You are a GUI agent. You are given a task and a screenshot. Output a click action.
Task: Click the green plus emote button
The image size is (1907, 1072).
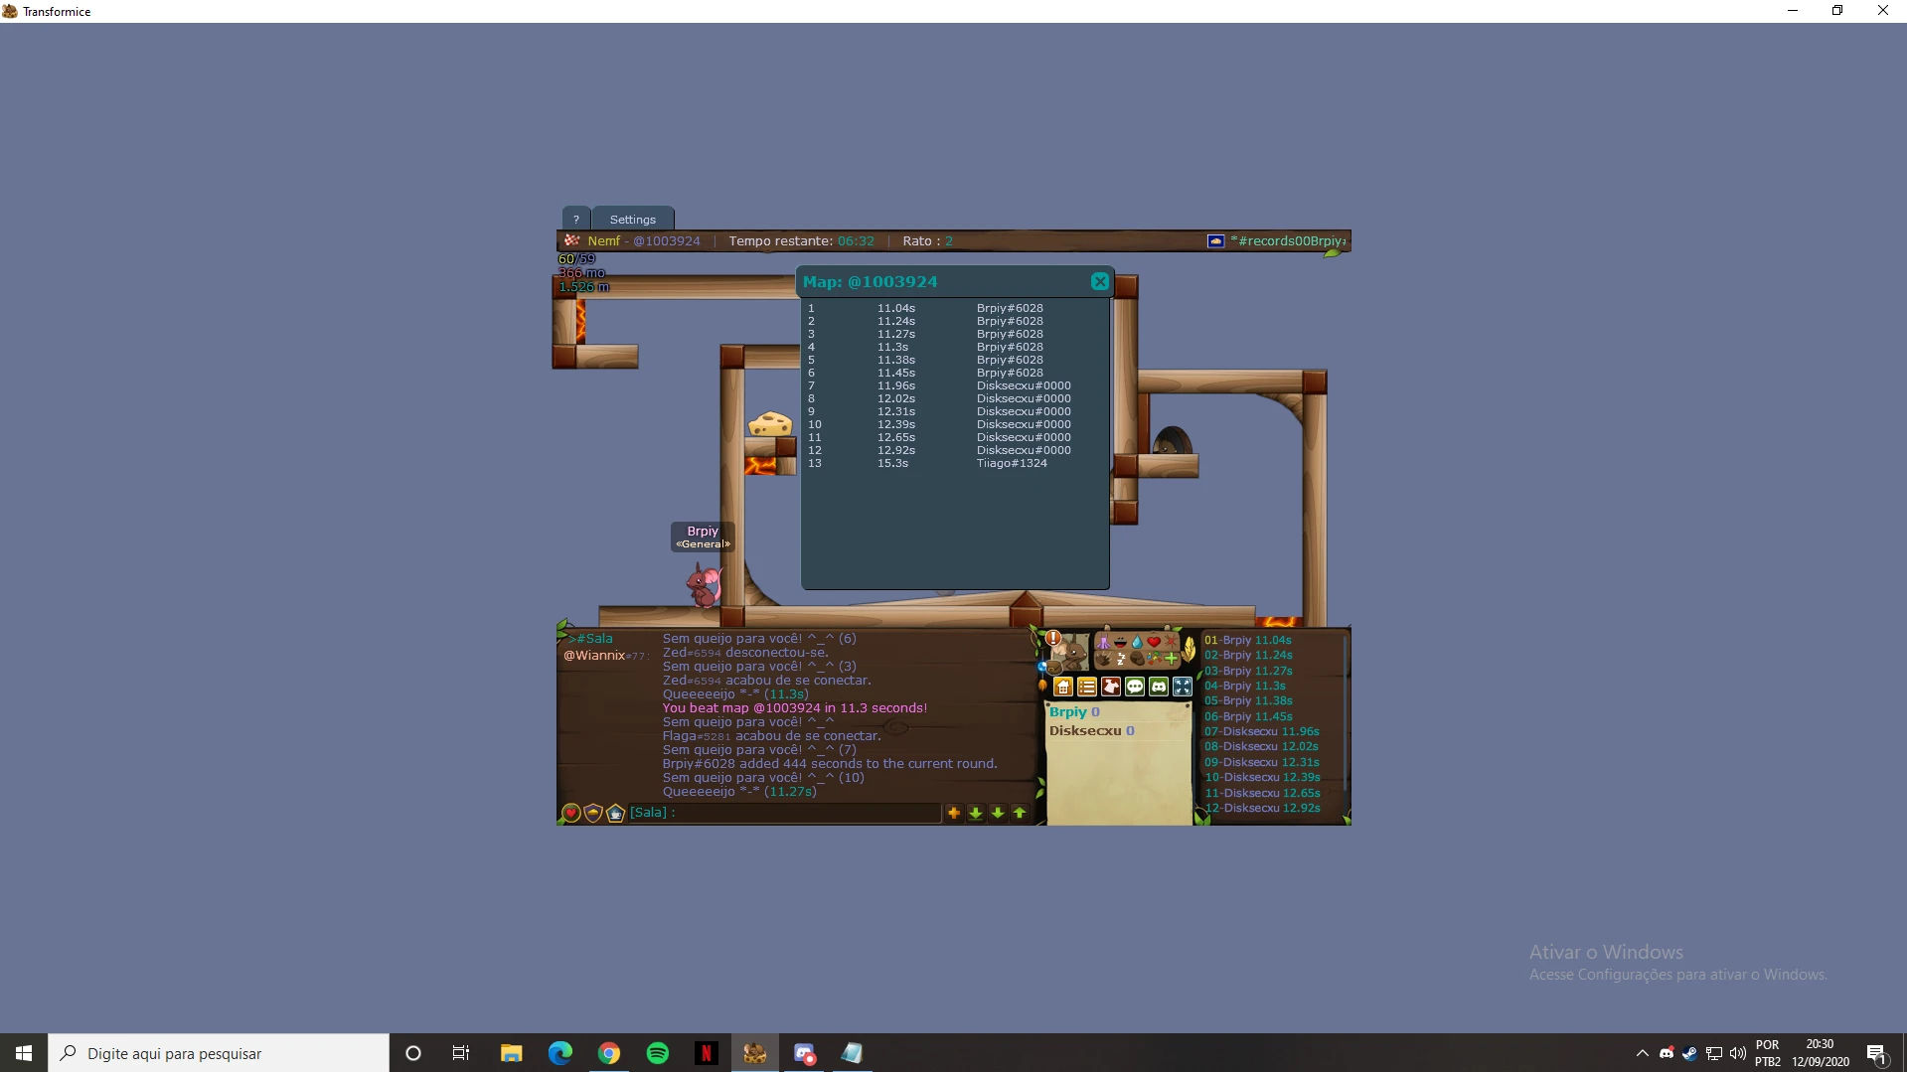point(1171,659)
